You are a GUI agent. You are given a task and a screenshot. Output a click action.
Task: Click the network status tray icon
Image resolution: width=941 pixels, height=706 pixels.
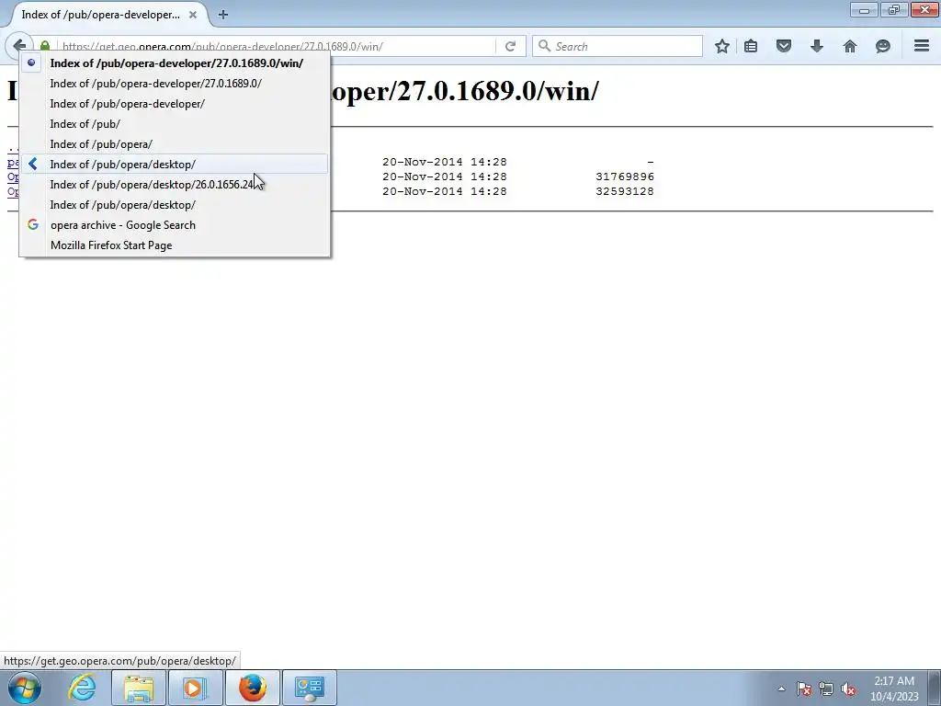pyautogui.click(x=826, y=689)
